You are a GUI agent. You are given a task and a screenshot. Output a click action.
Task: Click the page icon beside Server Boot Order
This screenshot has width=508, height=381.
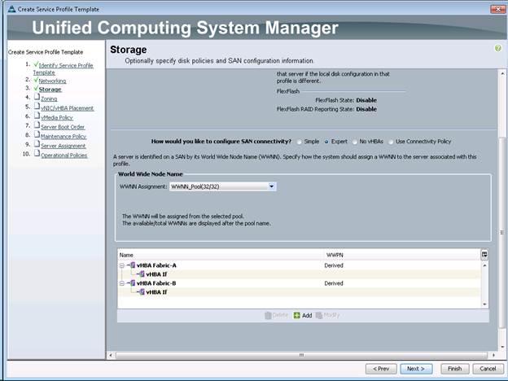point(37,125)
